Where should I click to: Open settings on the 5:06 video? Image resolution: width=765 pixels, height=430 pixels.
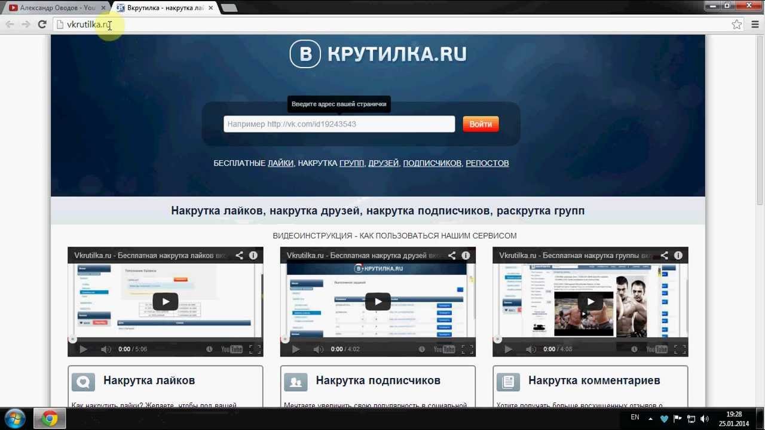point(209,349)
